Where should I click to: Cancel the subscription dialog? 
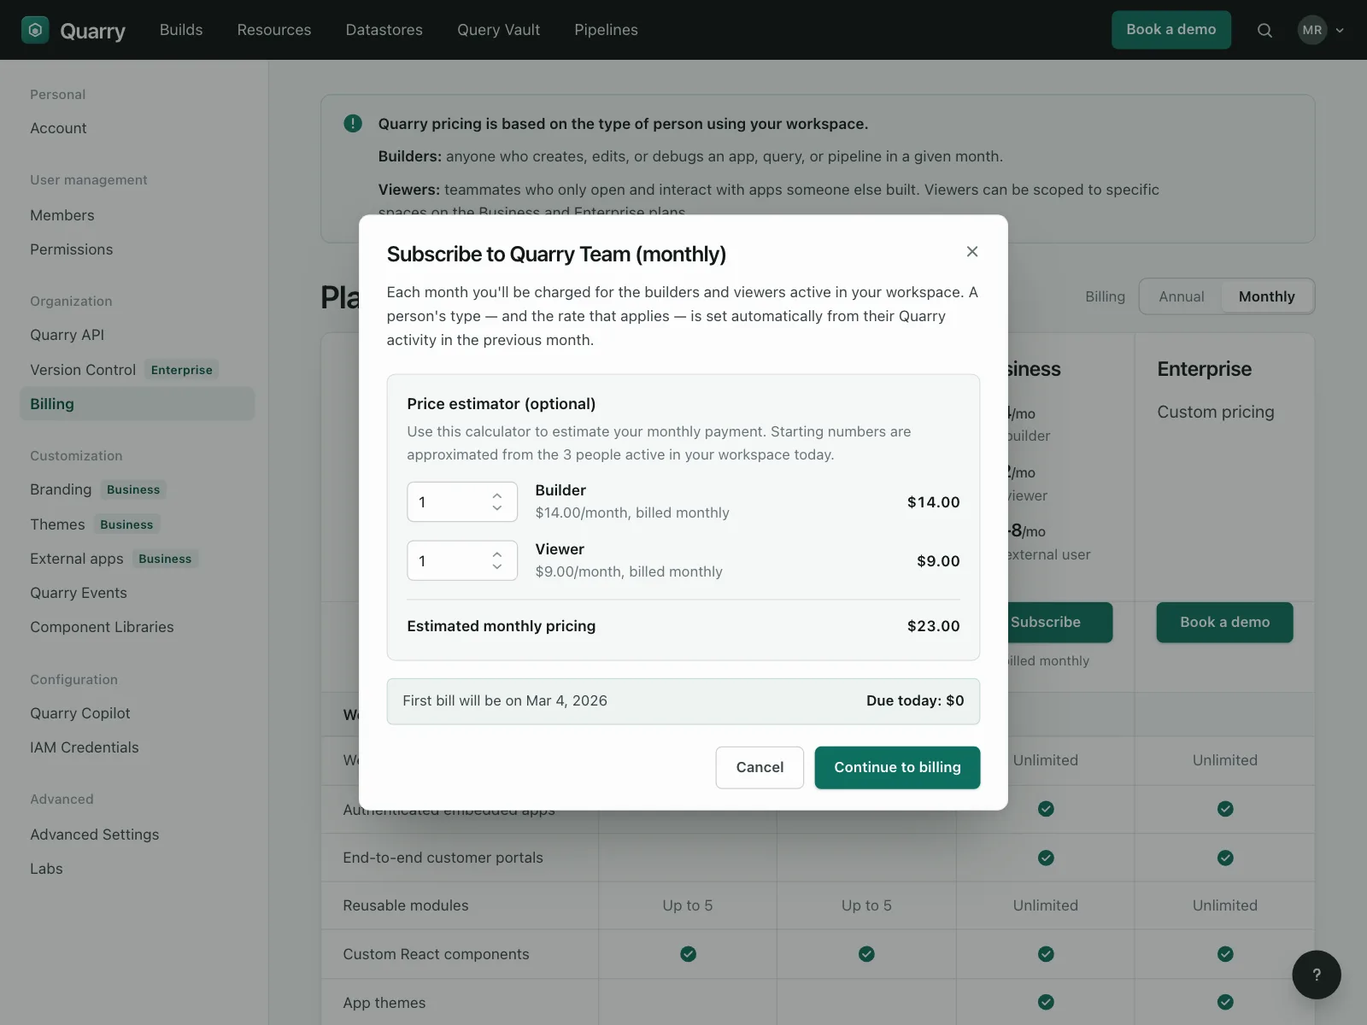(x=760, y=767)
